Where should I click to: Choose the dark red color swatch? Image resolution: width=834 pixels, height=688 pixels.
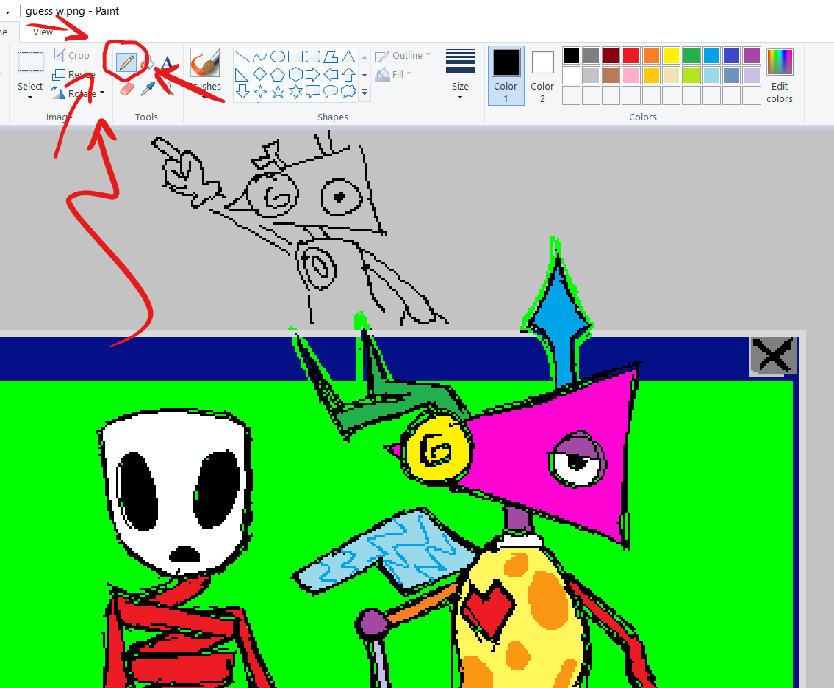pos(611,55)
